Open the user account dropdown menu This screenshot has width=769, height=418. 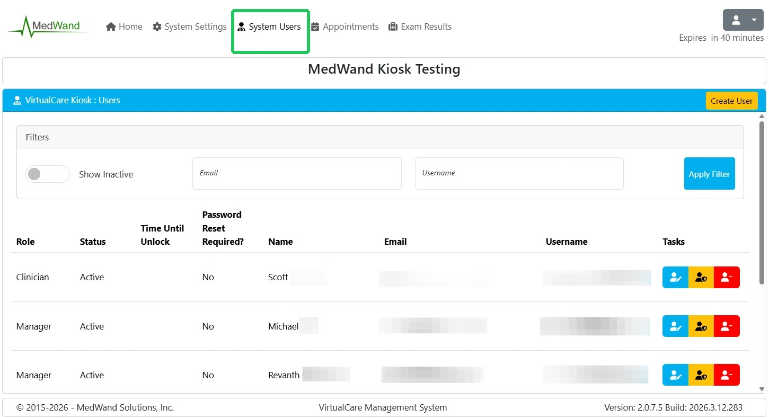pyautogui.click(x=743, y=20)
